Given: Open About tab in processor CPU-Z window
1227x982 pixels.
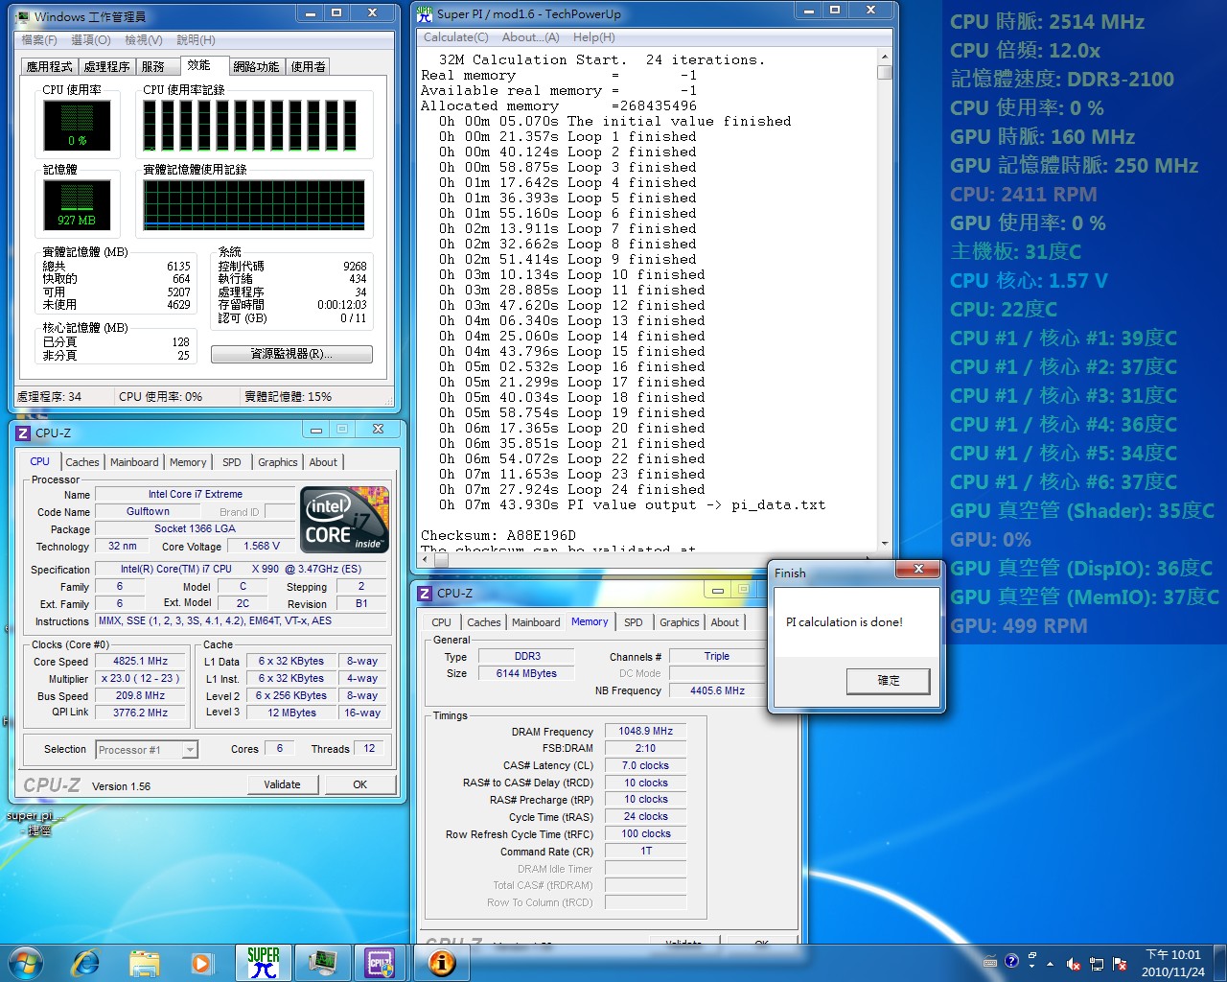Looking at the screenshot, I should 323,462.
